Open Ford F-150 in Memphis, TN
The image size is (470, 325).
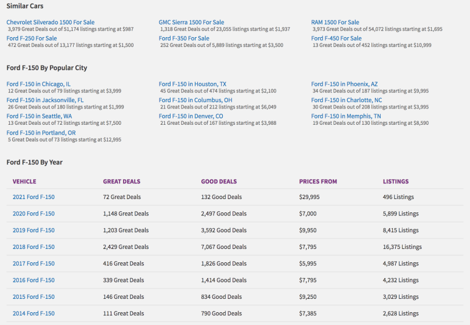(x=346, y=116)
